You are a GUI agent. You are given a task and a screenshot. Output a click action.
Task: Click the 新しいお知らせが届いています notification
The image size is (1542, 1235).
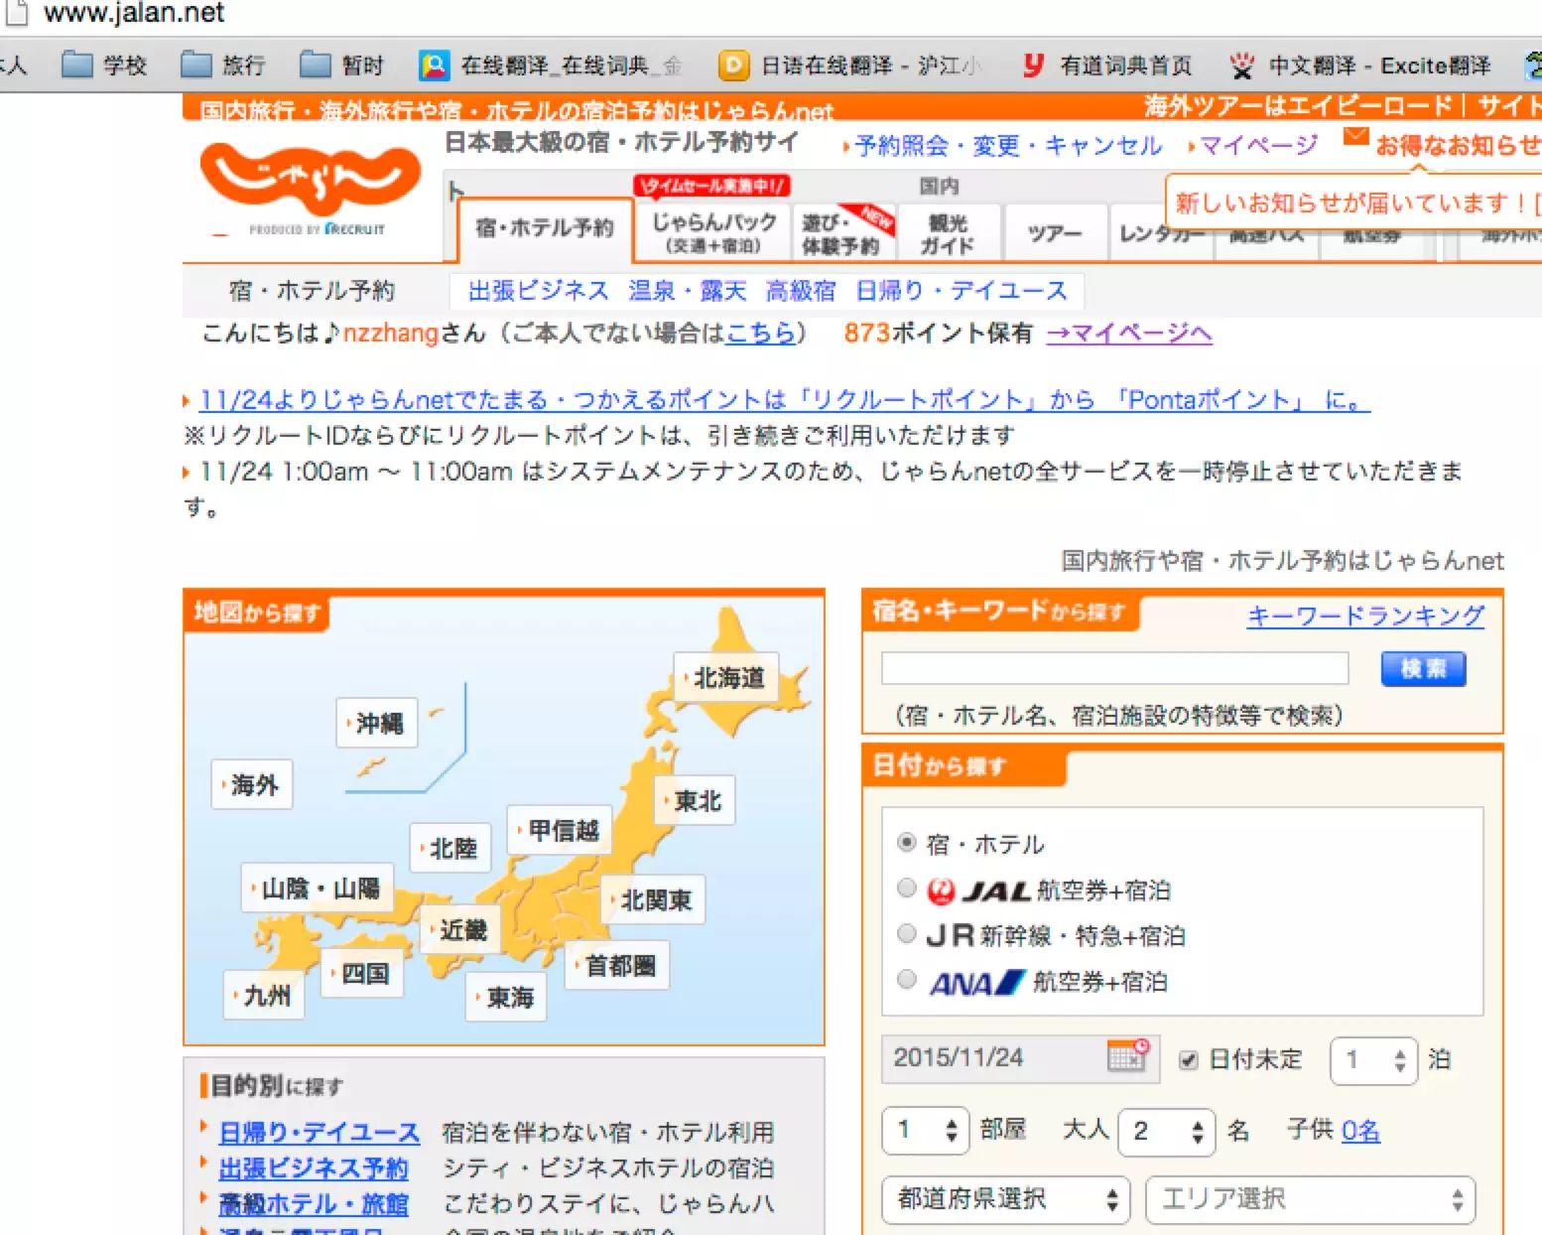[1355, 203]
